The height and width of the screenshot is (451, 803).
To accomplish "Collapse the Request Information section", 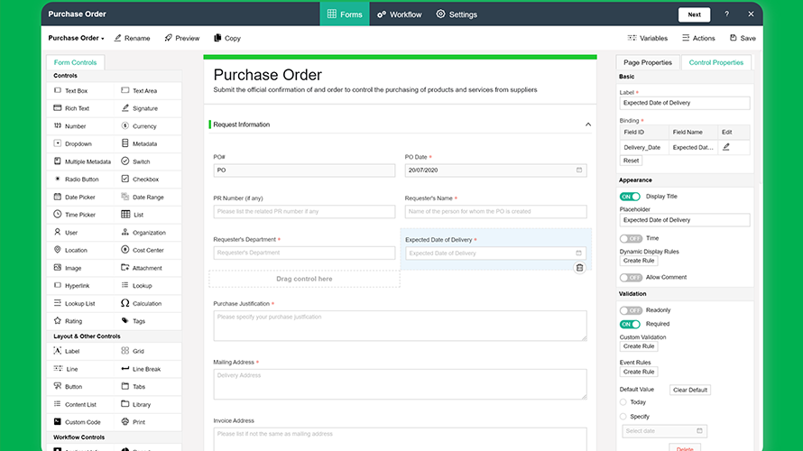I will (x=588, y=124).
